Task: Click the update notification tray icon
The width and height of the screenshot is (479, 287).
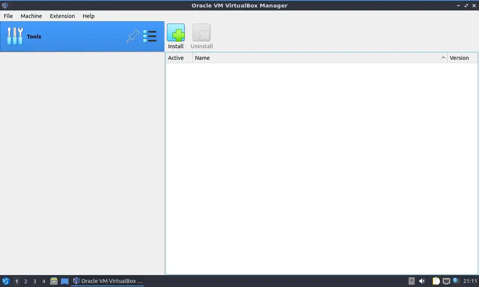Action: 456,281
